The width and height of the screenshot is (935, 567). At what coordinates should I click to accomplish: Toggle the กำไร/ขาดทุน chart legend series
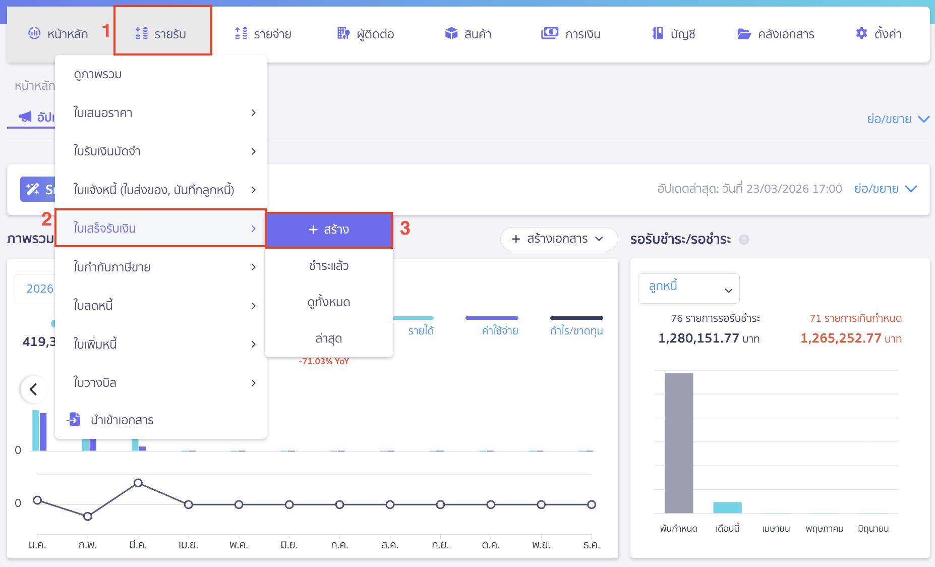point(576,330)
